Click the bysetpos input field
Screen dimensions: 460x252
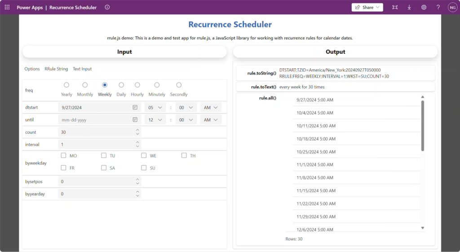click(99, 181)
